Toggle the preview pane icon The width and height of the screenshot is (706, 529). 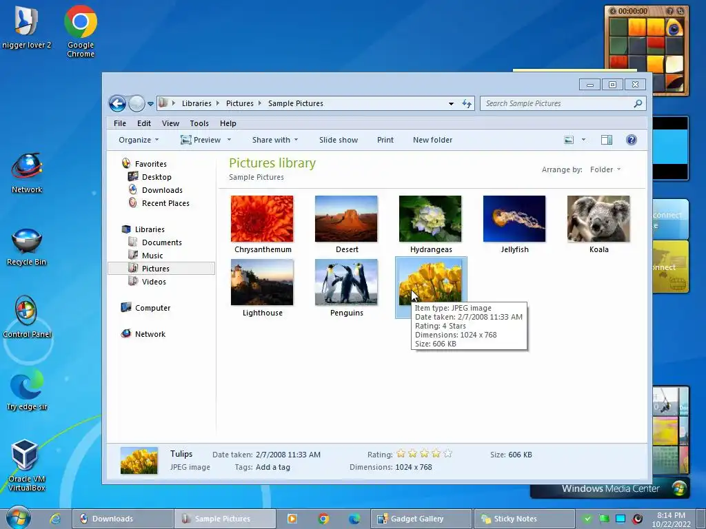pos(607,140)
